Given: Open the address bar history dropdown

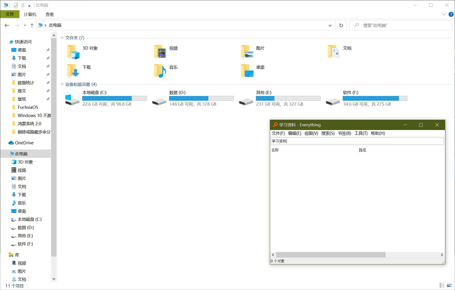Looking at the screenshot, I should coord(330,25).
